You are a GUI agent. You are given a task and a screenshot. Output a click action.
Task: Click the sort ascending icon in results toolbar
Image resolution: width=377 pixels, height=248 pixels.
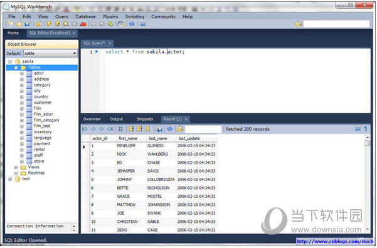point(131,129)
